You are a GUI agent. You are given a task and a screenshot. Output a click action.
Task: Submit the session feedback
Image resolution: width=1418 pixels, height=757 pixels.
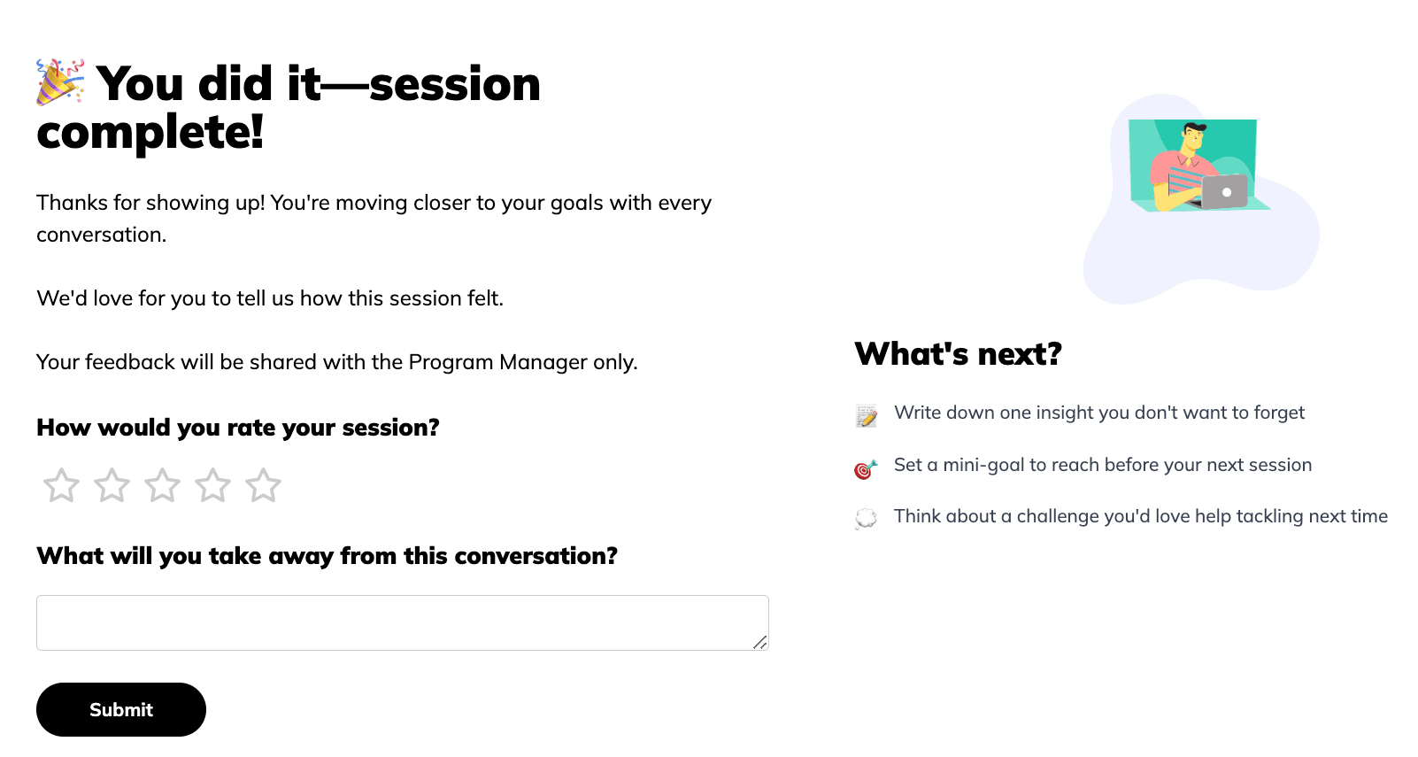click(x=121, y=710)
